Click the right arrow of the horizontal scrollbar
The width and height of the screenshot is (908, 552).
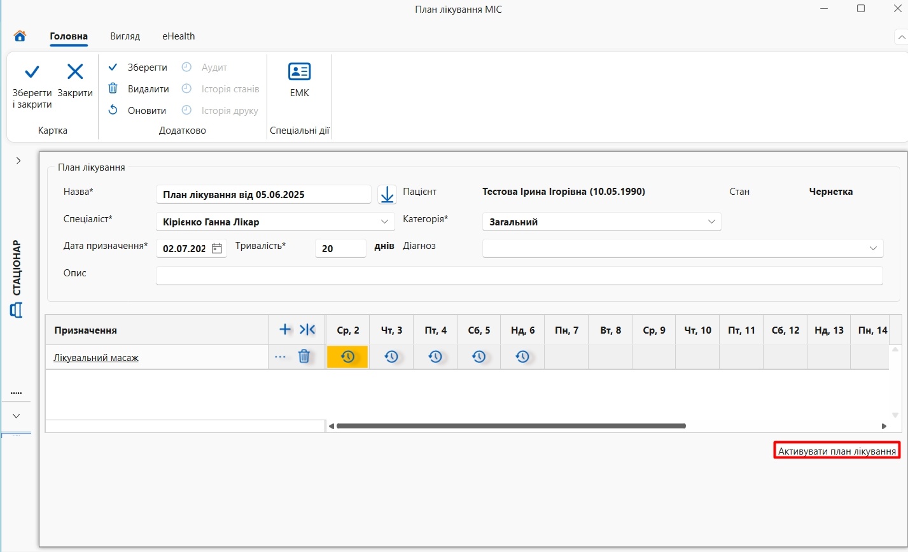tap(884, 426)
